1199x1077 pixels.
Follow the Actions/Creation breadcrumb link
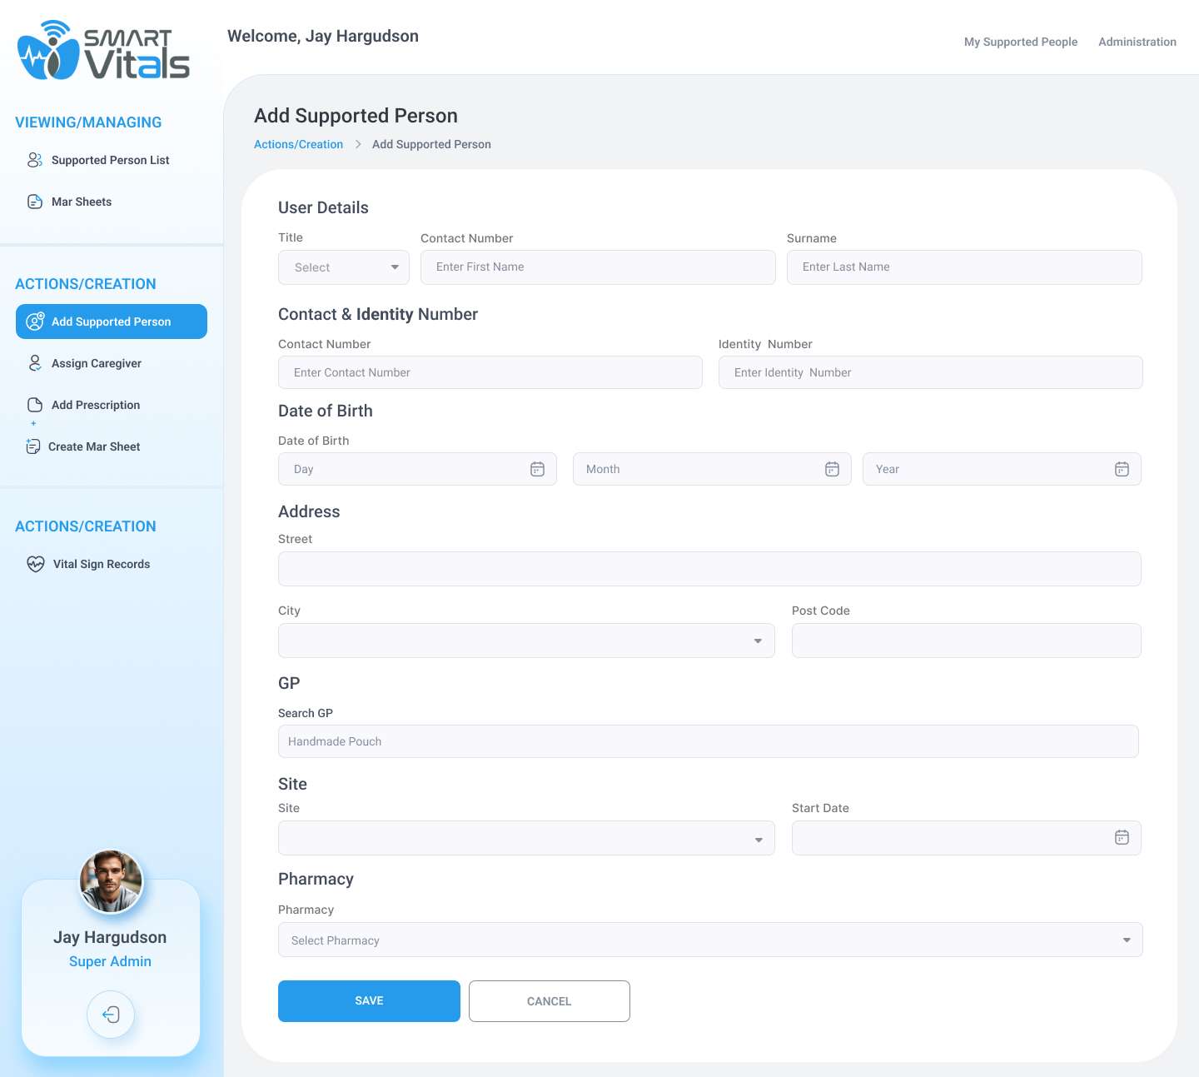tap(298, 144)
